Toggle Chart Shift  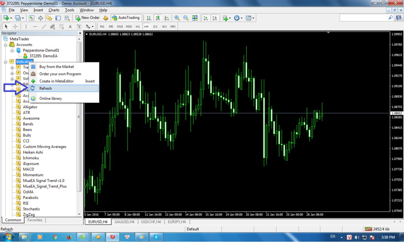tap(214, 18)
